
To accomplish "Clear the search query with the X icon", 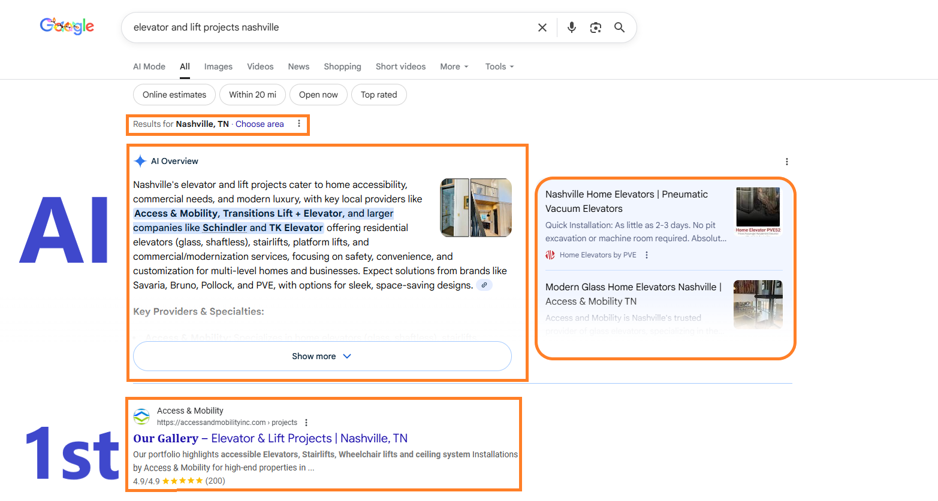I will pyautogui.click(x=542, y=28).
